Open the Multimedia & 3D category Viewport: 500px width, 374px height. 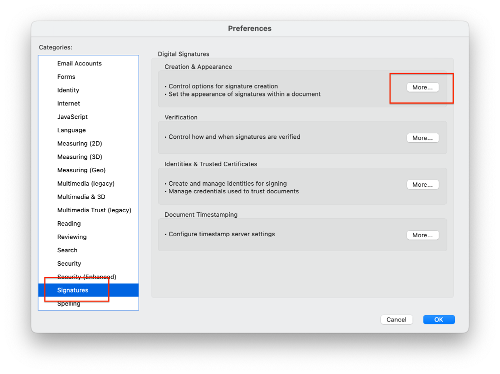(81, 197)
